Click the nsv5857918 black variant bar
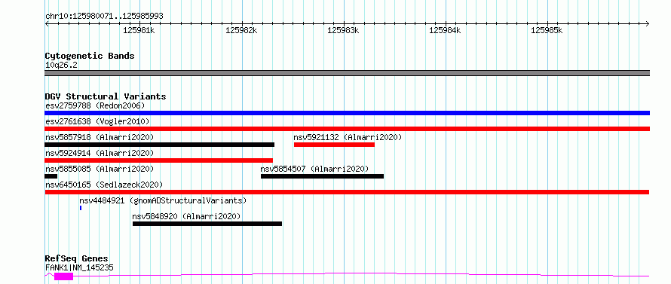Viewport: 671px width, 284px height. coord(159,145)
